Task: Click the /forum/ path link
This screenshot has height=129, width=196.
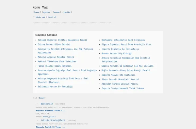Action: [x=41, y=98]
